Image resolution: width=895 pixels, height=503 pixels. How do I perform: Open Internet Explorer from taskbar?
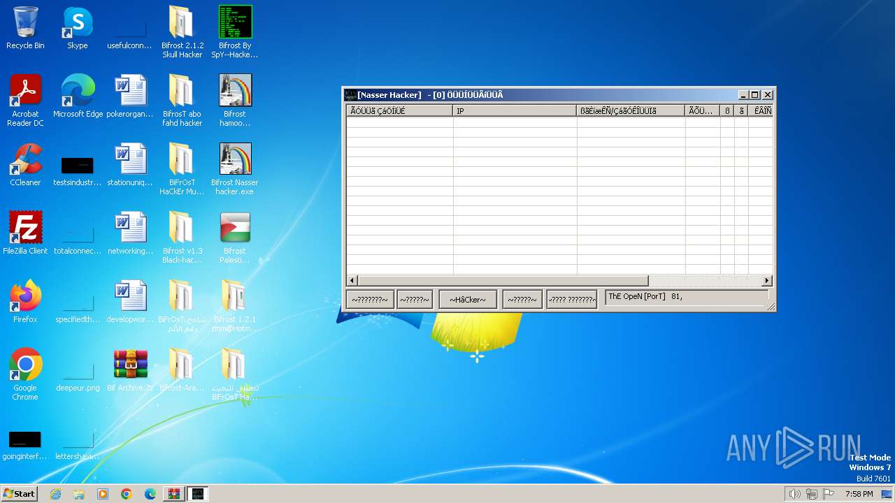point(55,494)
